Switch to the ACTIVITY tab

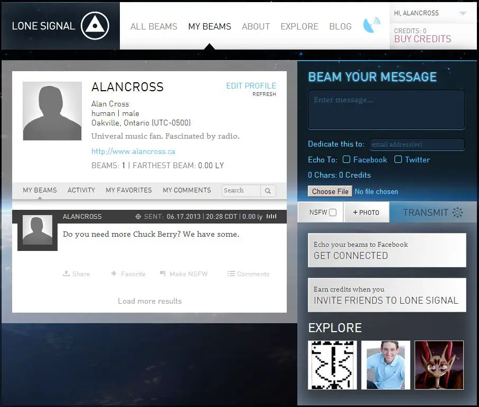coord(81,190)
